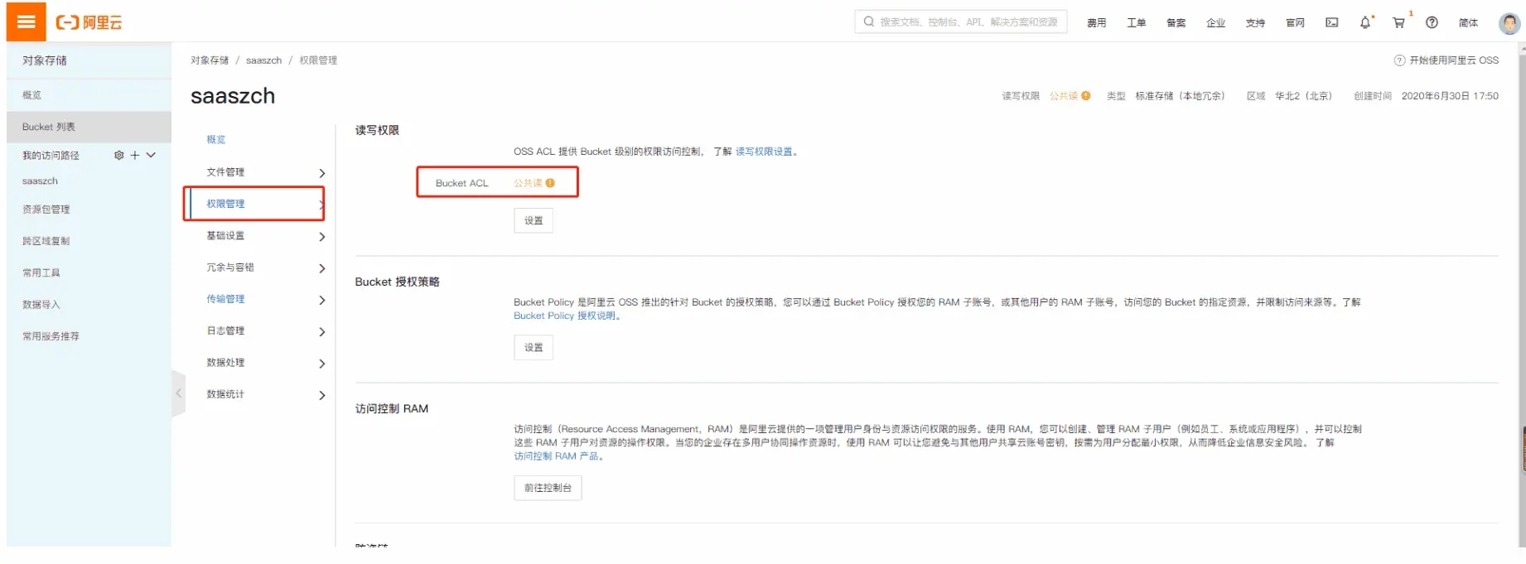View notifications via the bell icon

point(1364,22)
